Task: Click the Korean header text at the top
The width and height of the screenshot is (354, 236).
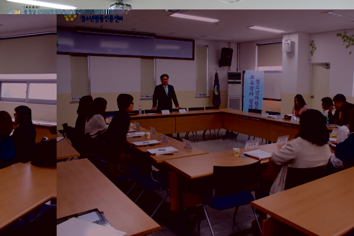Action: click(101, 18)
